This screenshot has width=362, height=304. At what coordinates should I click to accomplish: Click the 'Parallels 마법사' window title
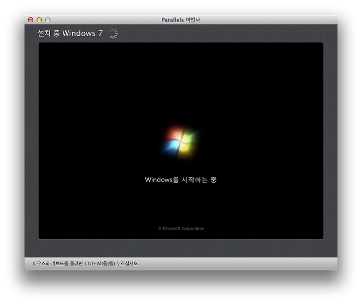point(181,20)
